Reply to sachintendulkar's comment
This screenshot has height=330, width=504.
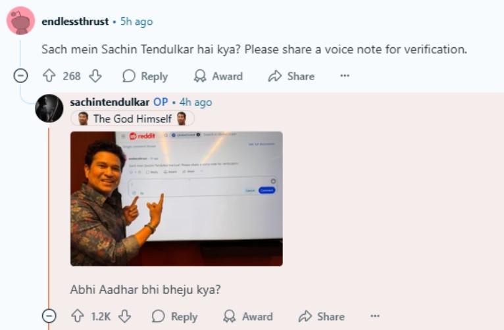pos(174,316)
